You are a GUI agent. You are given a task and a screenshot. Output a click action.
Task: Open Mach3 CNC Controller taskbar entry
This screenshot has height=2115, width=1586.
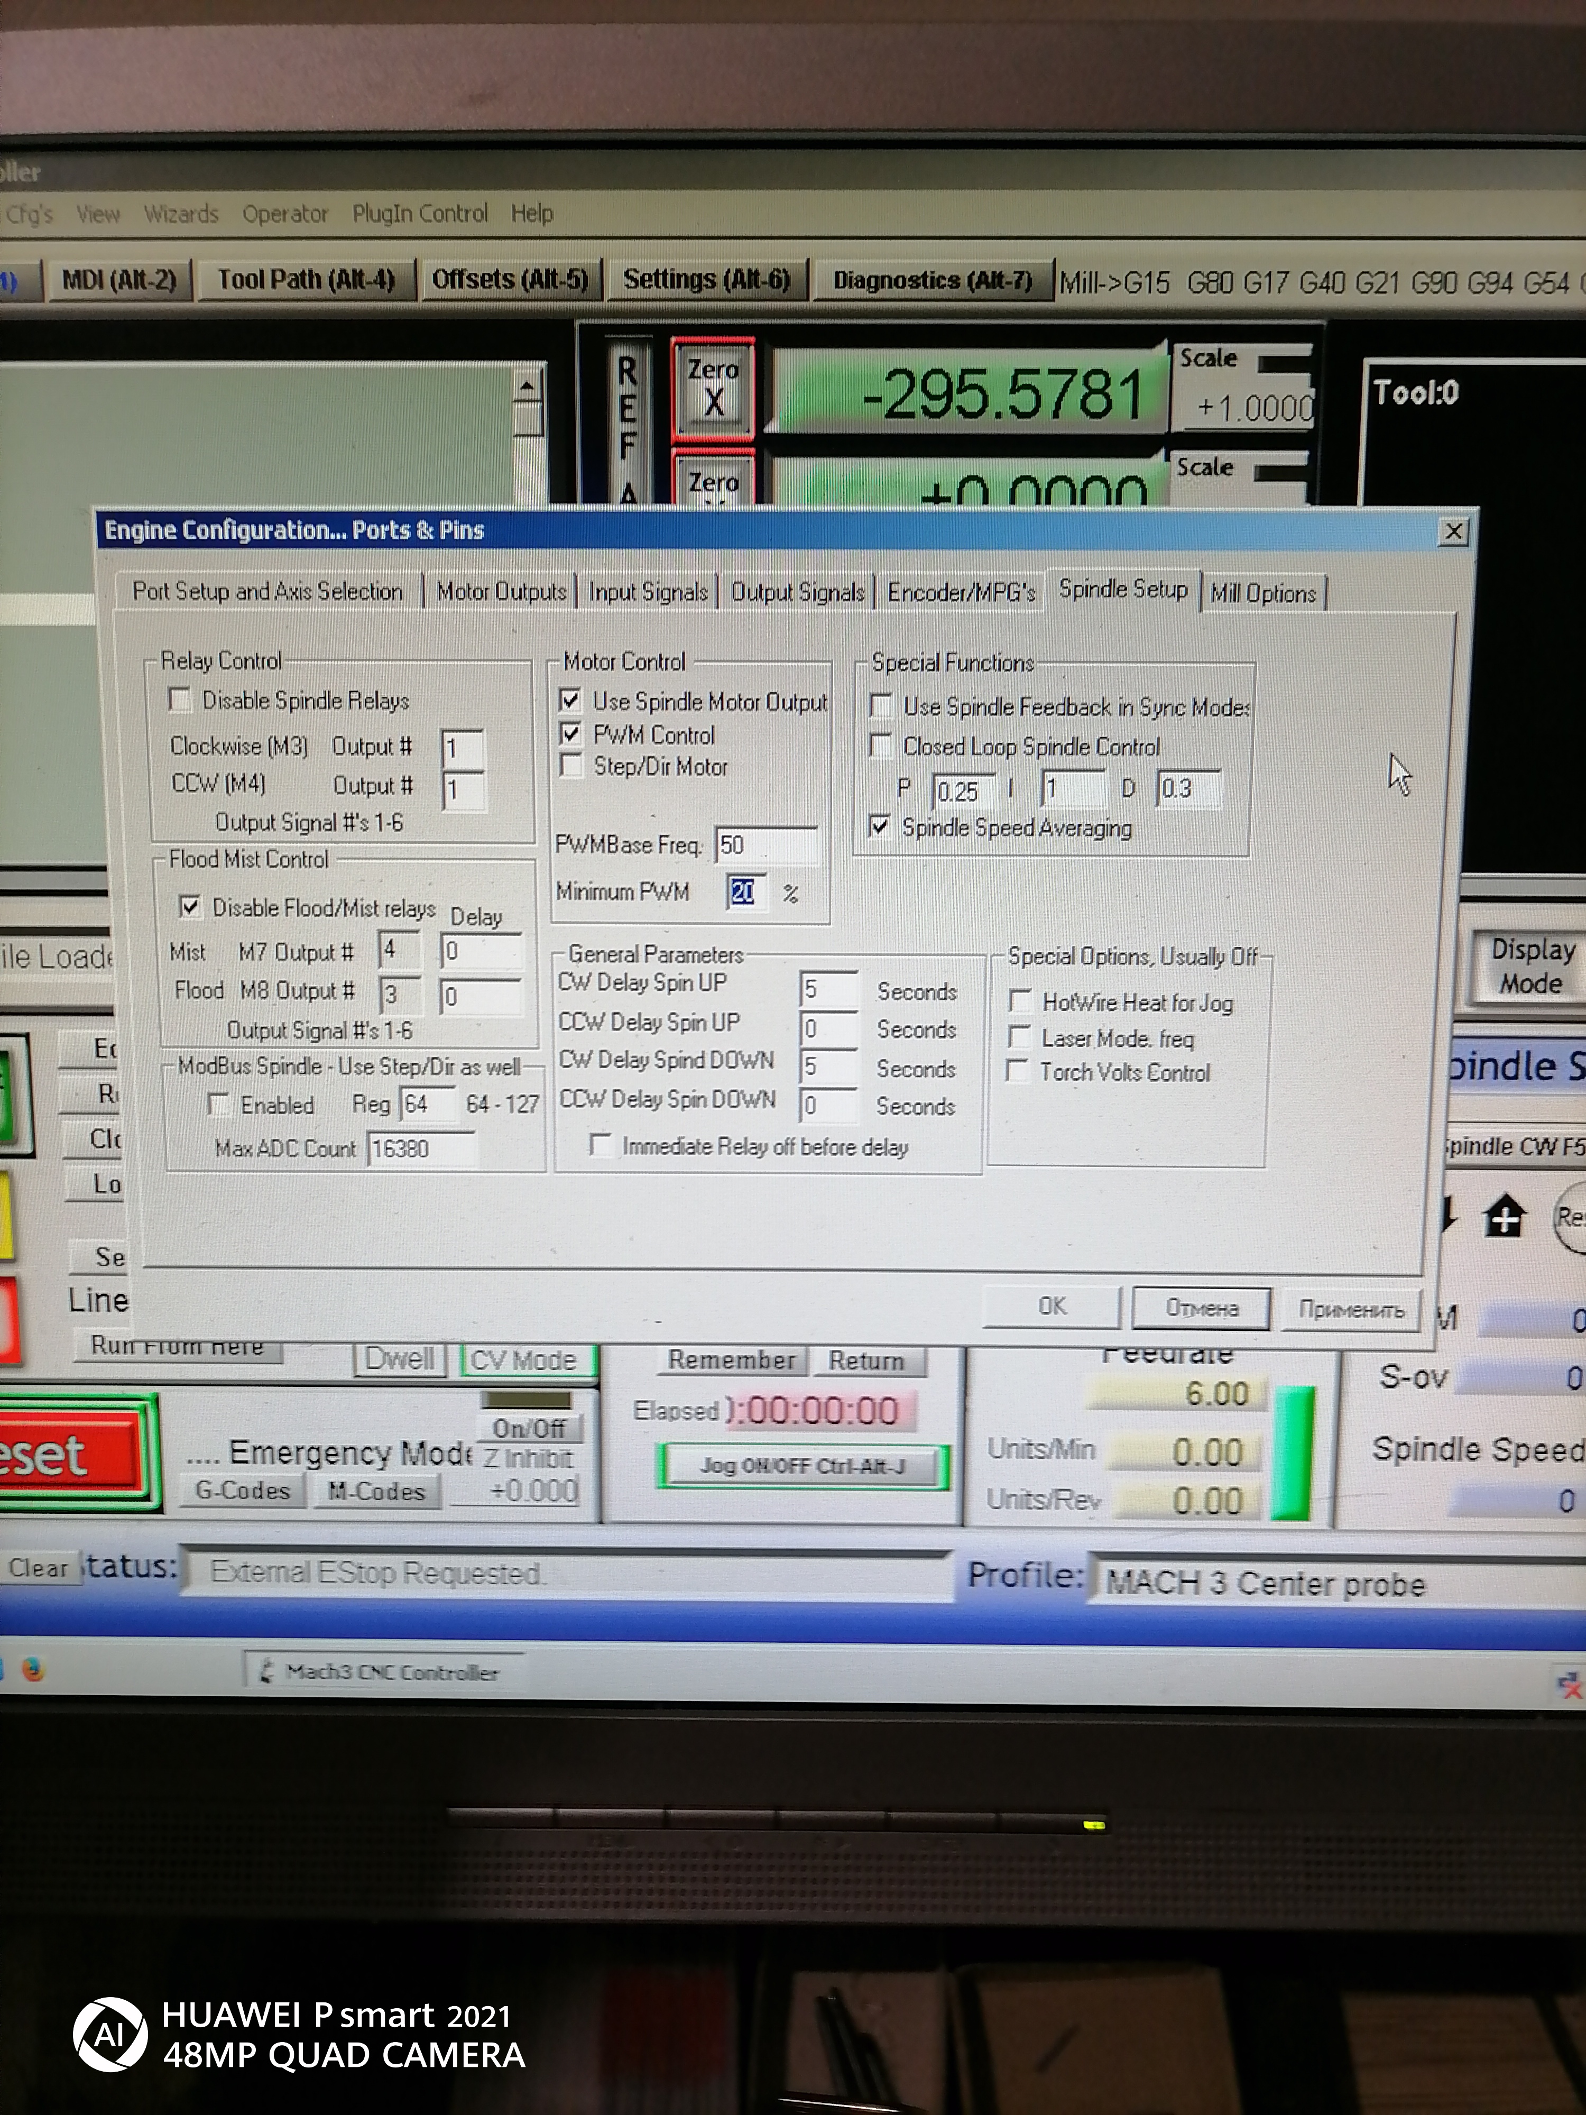coord(384,1671)
